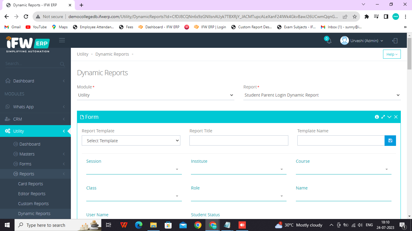Open the Select Template dropdown
Screen dimensions: 412x231
click(x=131, y=140)
